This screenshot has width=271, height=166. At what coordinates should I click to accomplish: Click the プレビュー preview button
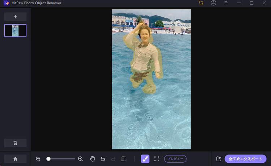click(175, 159)
